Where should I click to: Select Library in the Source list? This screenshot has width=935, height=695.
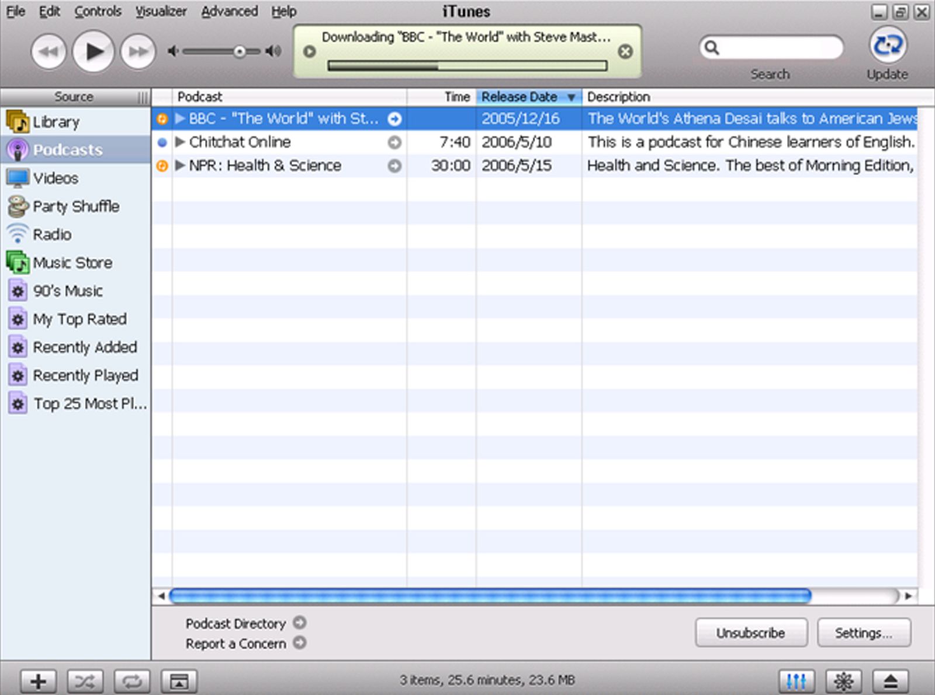coord(75,121)
